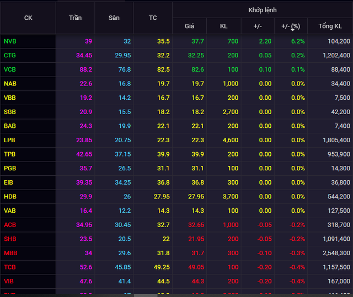The width and height of the screenshot is (353, 297).
Task: Sort by the Sàn floor price column
Action: coord(114,18)
